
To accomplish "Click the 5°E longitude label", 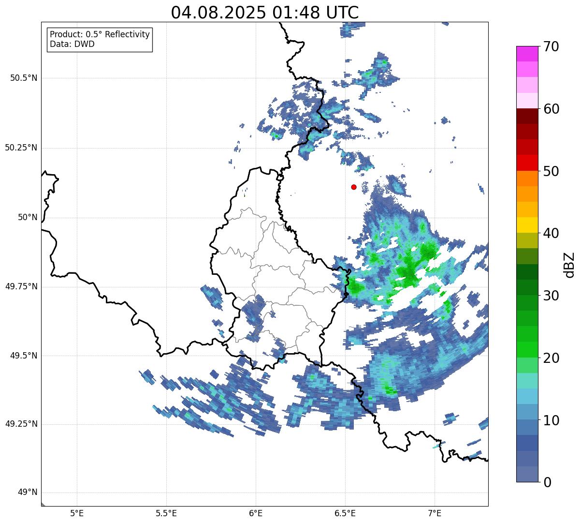I will click(x=77, y=513).
